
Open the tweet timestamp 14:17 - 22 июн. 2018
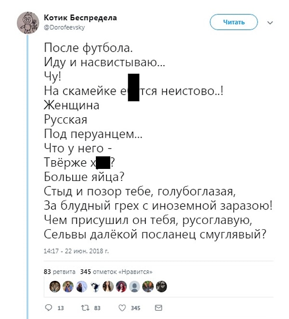(x=76, y=251)
